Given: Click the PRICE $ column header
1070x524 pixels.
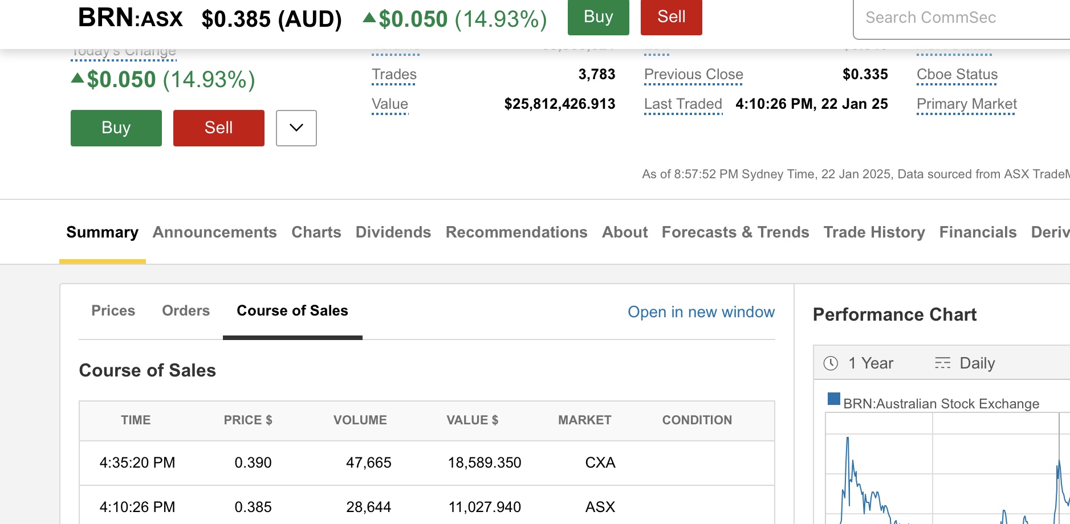Looking at the screenshot, I should pyautogui.click(x=248, y=420).
